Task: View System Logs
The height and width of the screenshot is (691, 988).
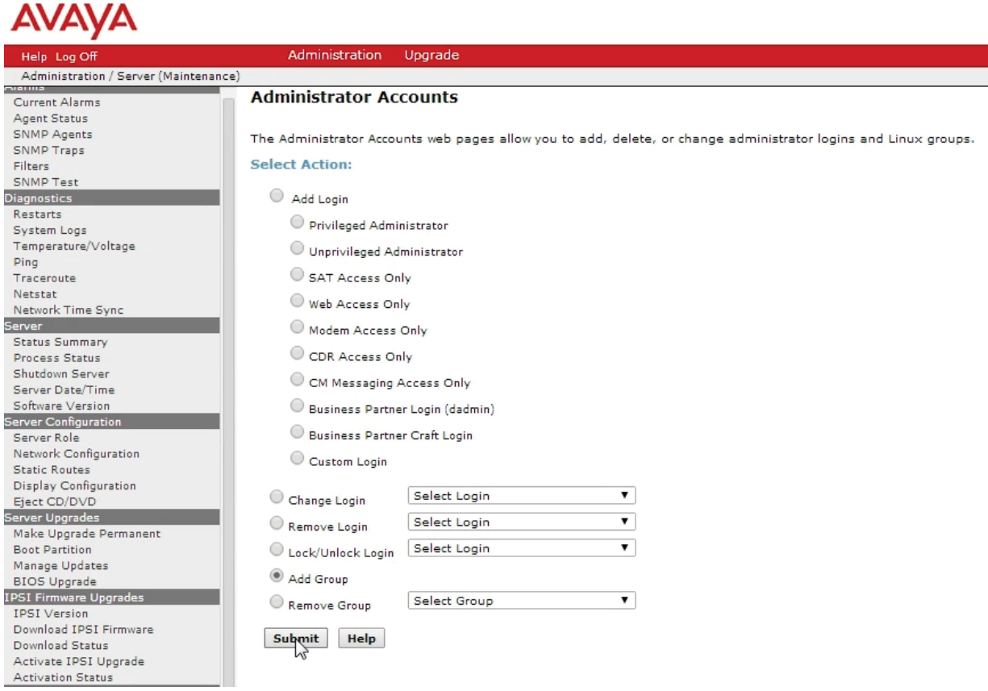Action: pos(50,230)
